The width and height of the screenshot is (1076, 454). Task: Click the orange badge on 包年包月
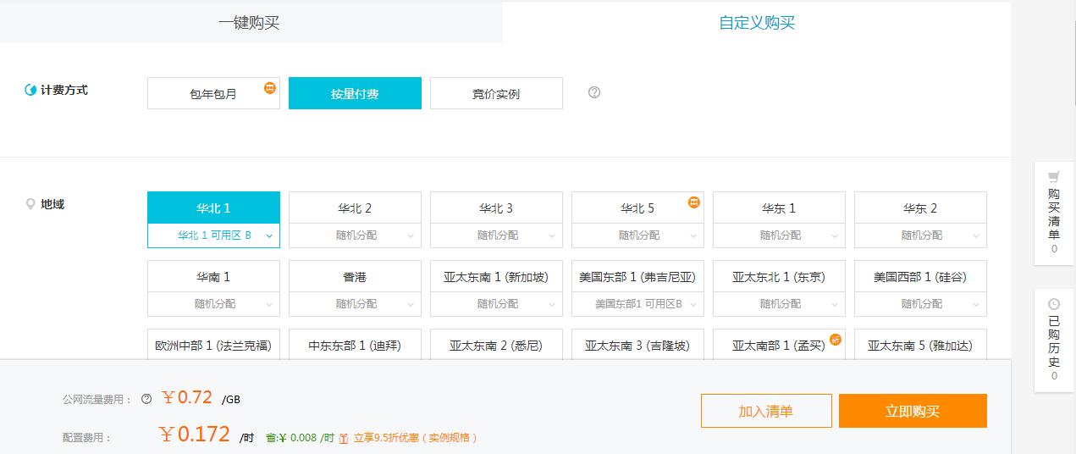(x=270, y=87)
